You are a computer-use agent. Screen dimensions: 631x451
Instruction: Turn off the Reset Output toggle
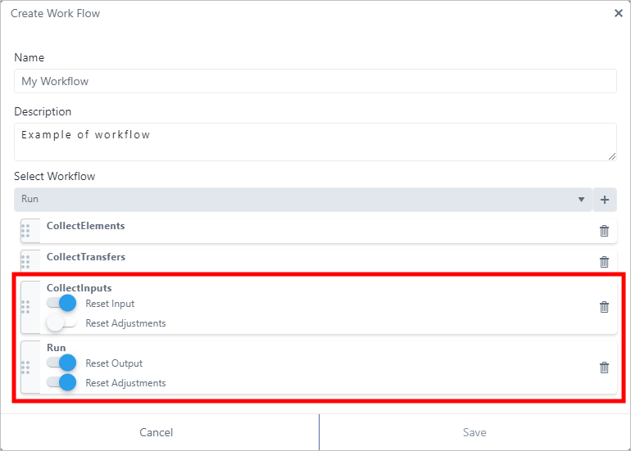coord(61,363)
